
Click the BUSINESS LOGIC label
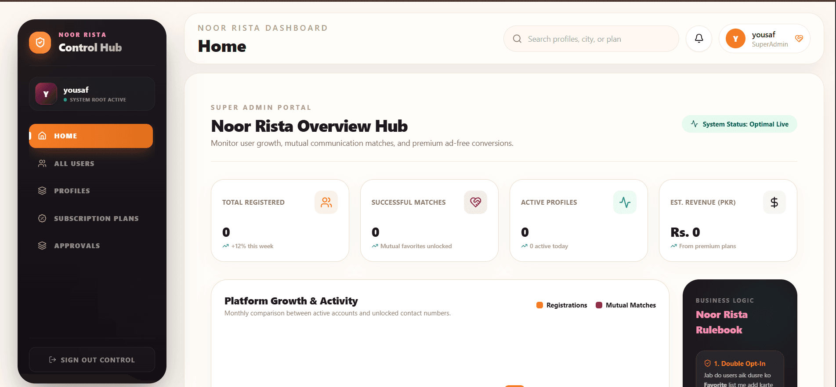tap(725, 300)
